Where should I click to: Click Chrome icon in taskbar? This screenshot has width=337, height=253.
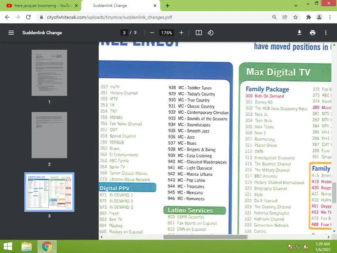(47, 246)
